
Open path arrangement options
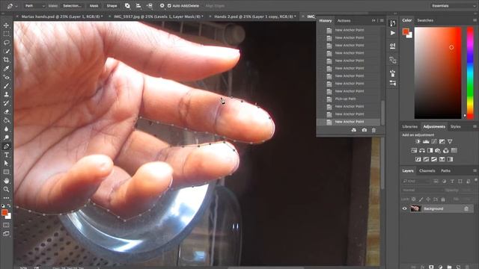[150, 6]
